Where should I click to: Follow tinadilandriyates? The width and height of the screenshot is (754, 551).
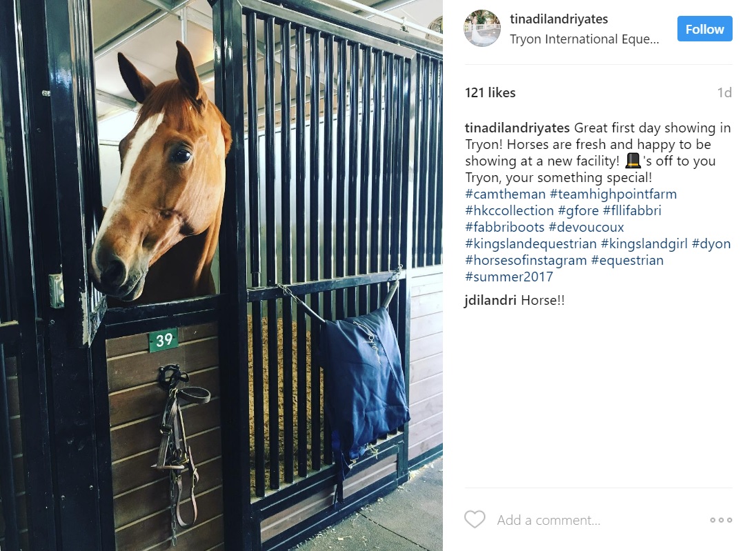pyautogui.click(x=704, y=29)
